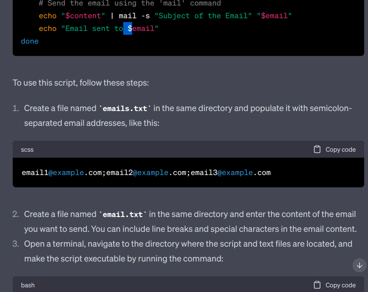
Task: Click the "bash" language label
Action: (x=28, y=285)
